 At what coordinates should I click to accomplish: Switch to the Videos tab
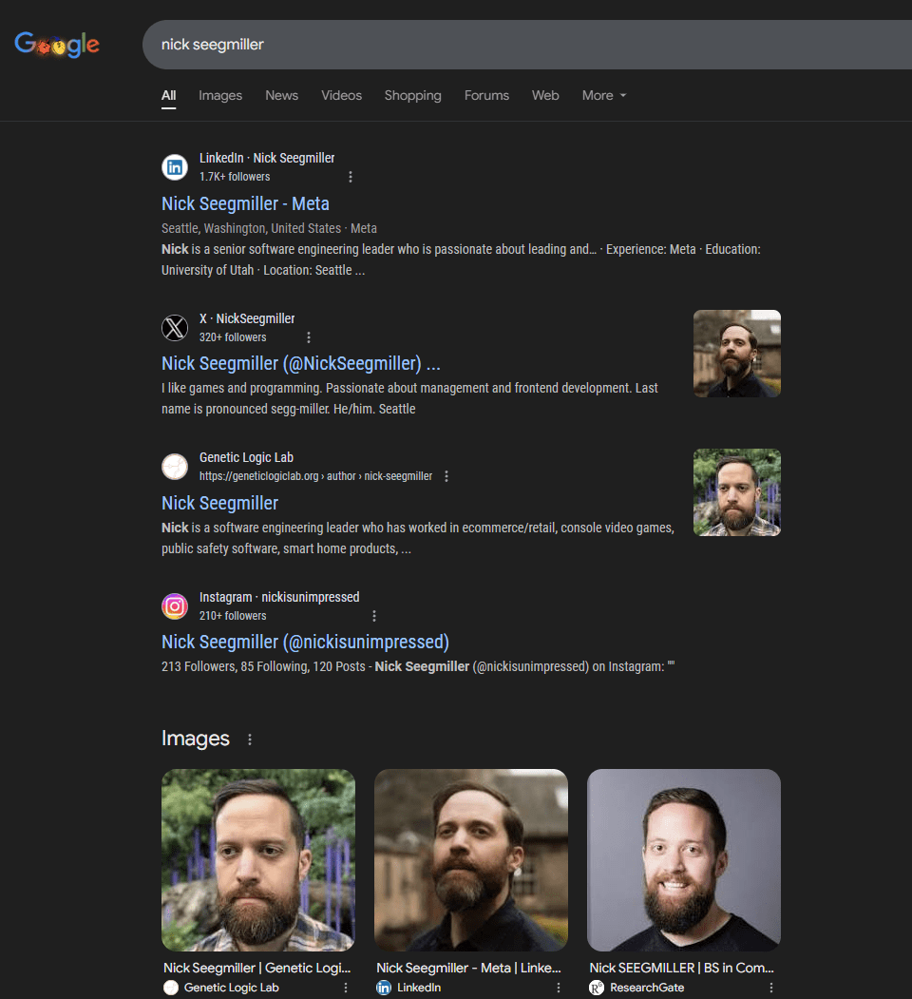coord(341,96)
